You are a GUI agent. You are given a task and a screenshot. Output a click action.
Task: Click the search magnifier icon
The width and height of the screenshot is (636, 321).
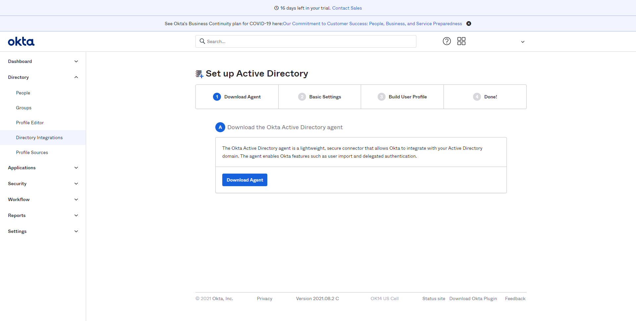point(202,41)
